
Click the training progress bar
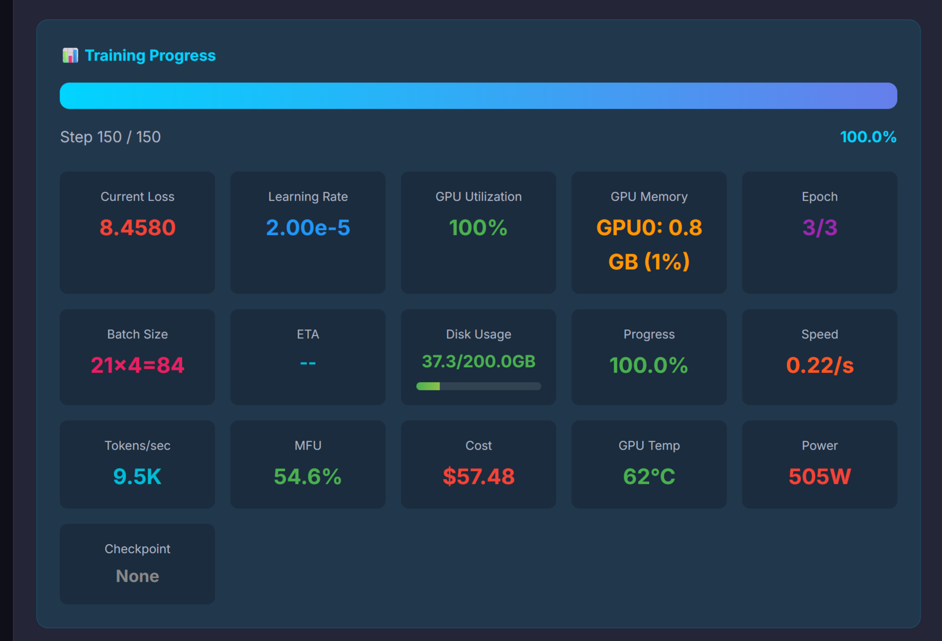pyautogui.click(x=478, y=95)
